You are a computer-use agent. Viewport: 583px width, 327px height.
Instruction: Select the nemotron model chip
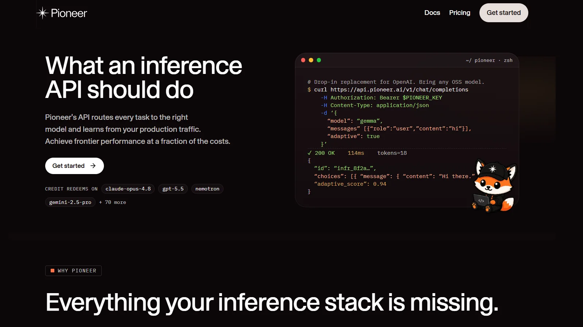coord(207,189)
